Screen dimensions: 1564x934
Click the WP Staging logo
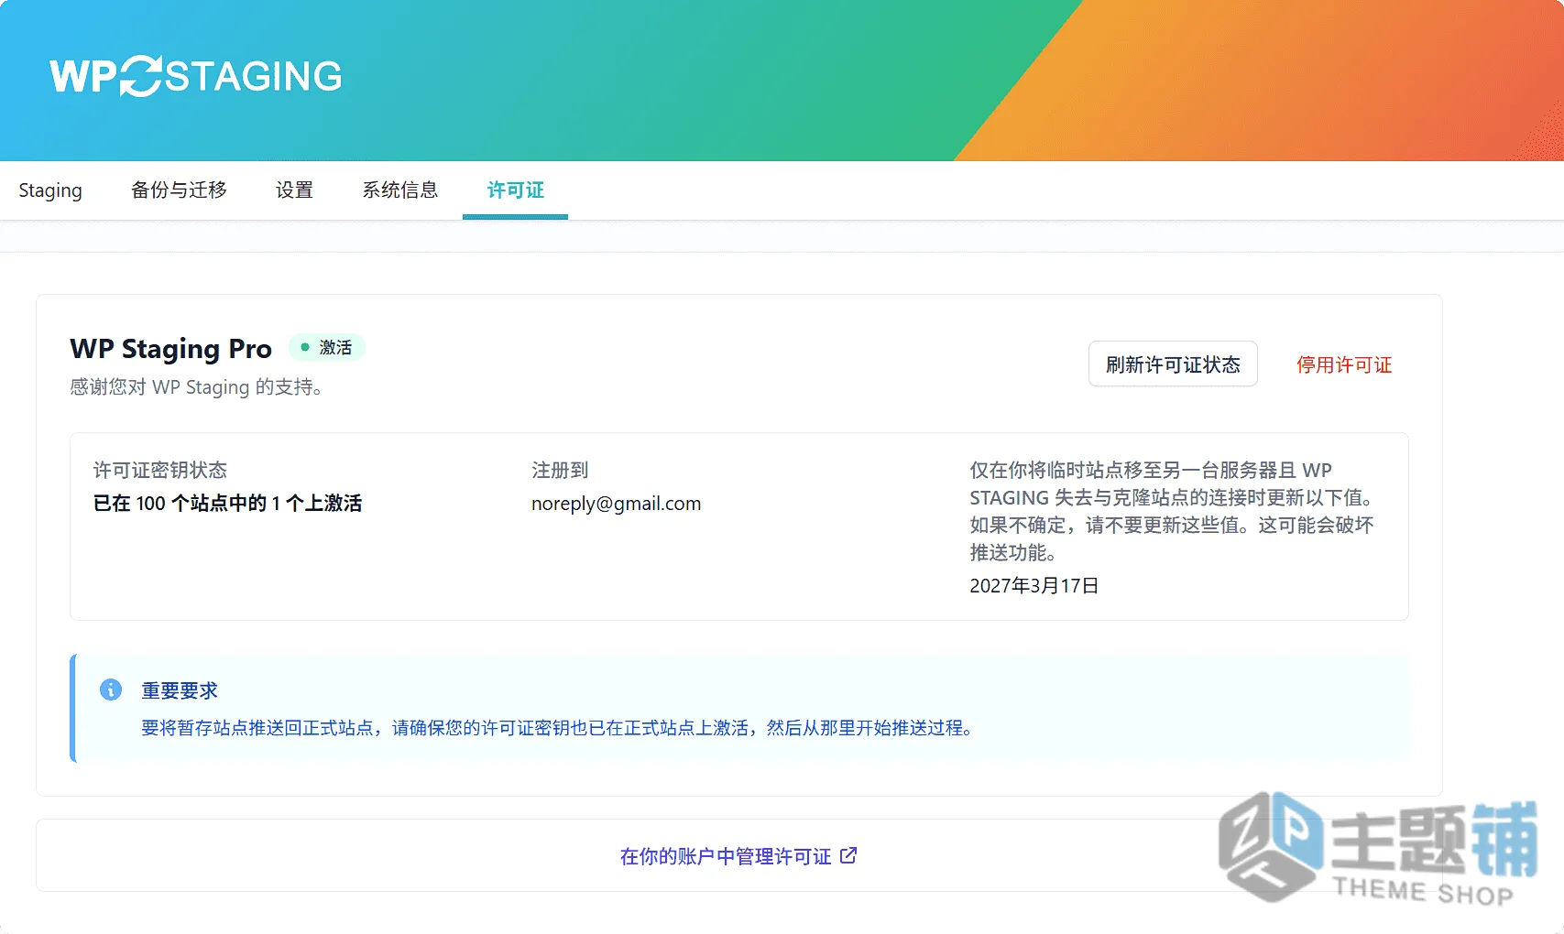pos(195,76)
